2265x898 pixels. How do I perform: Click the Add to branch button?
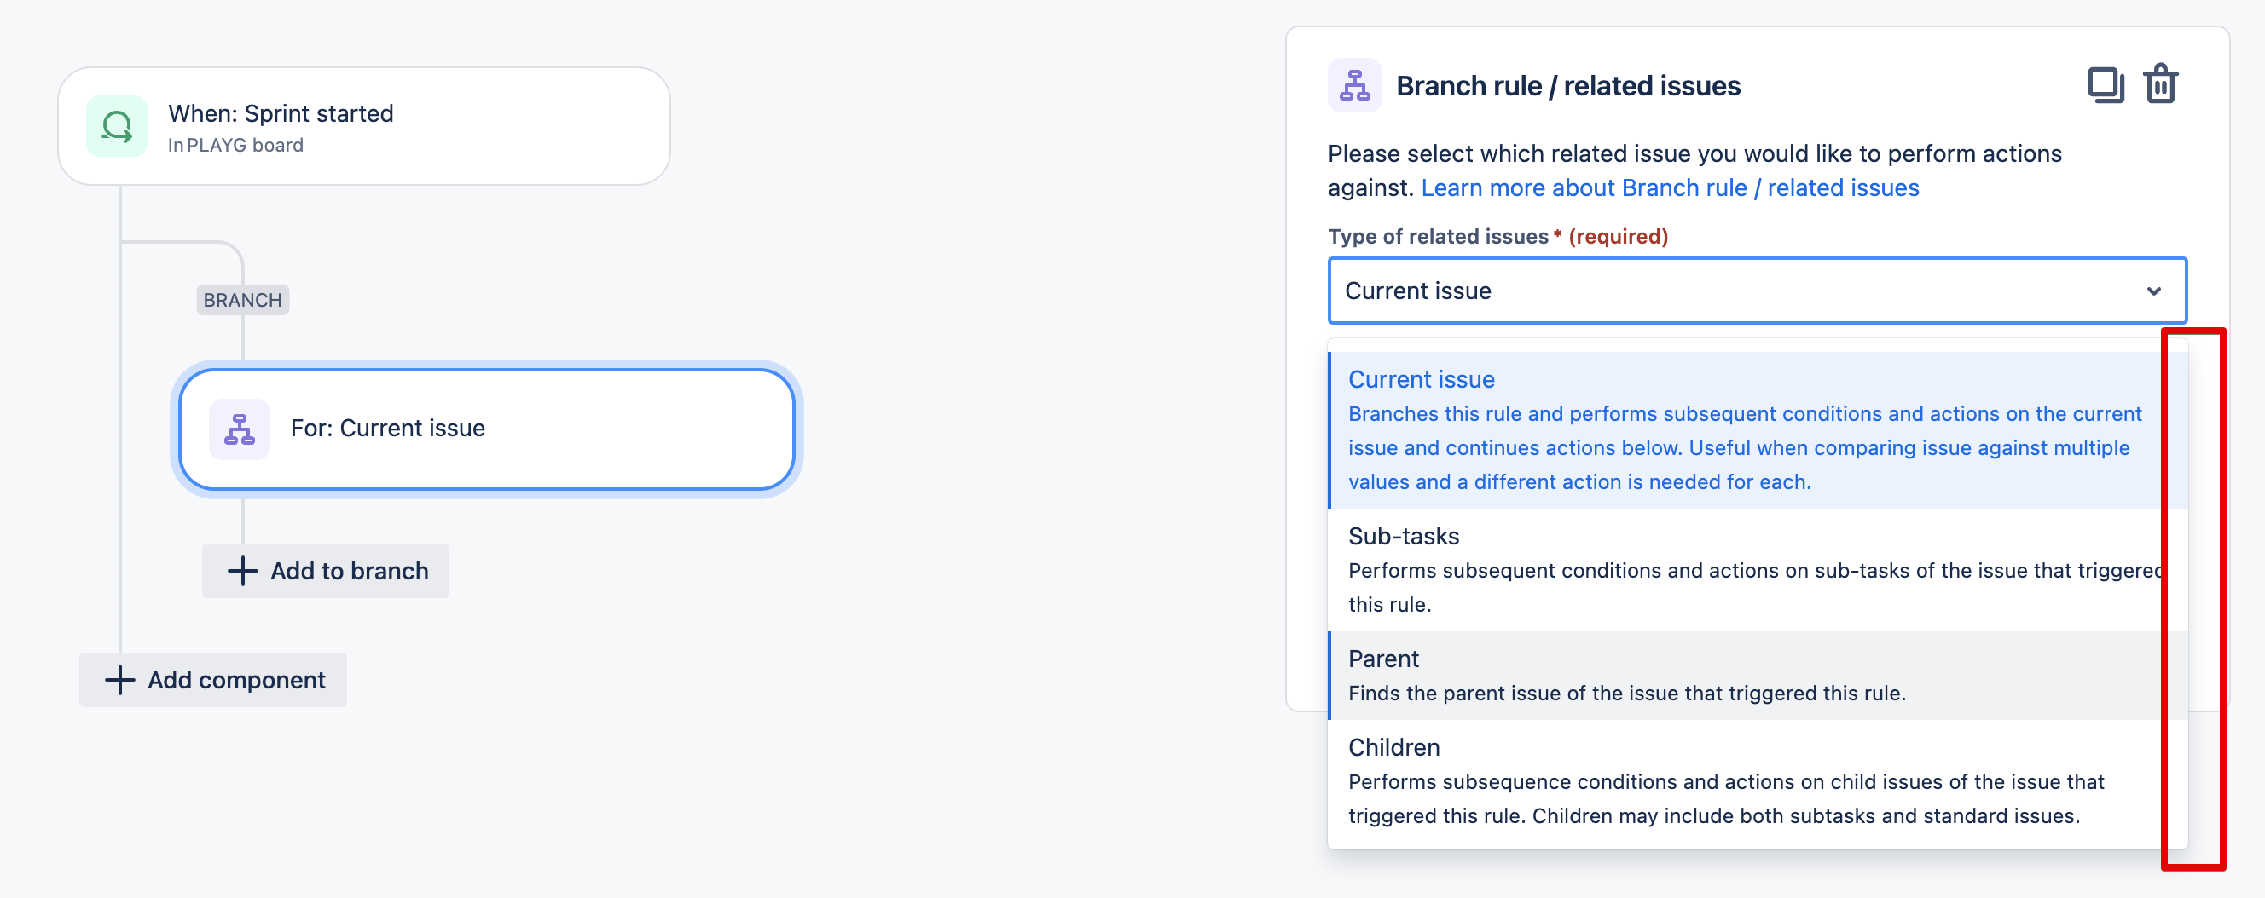coord(325,570)
